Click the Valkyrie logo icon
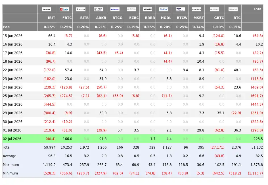The width and height of the screenshot is (268, 185). pyautogui.click(x=148, y=9)
